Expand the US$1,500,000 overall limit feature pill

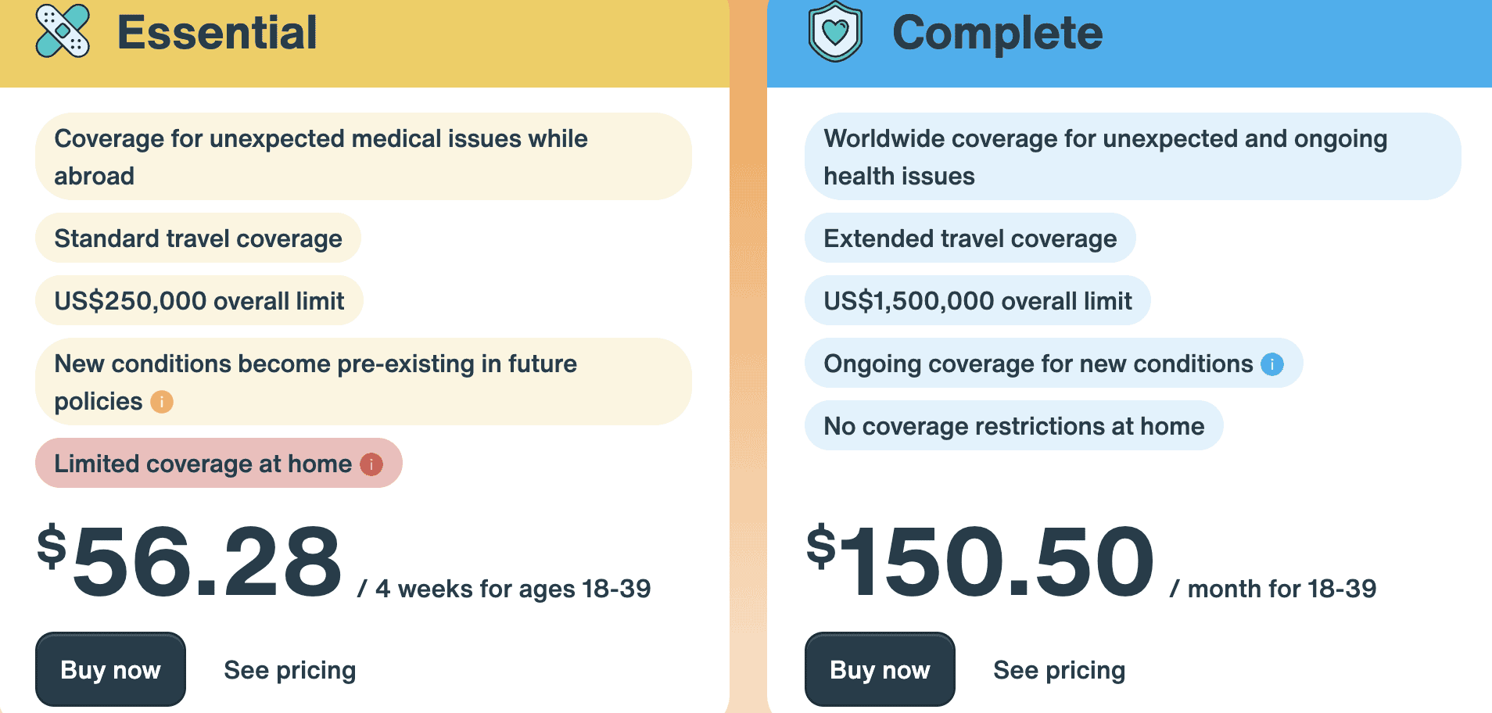(x=977, y=299)
